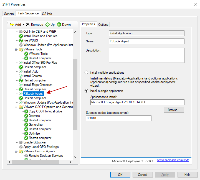Click the Remove X icon
Screen dimensions: 200x180
(x=28, y=25)
